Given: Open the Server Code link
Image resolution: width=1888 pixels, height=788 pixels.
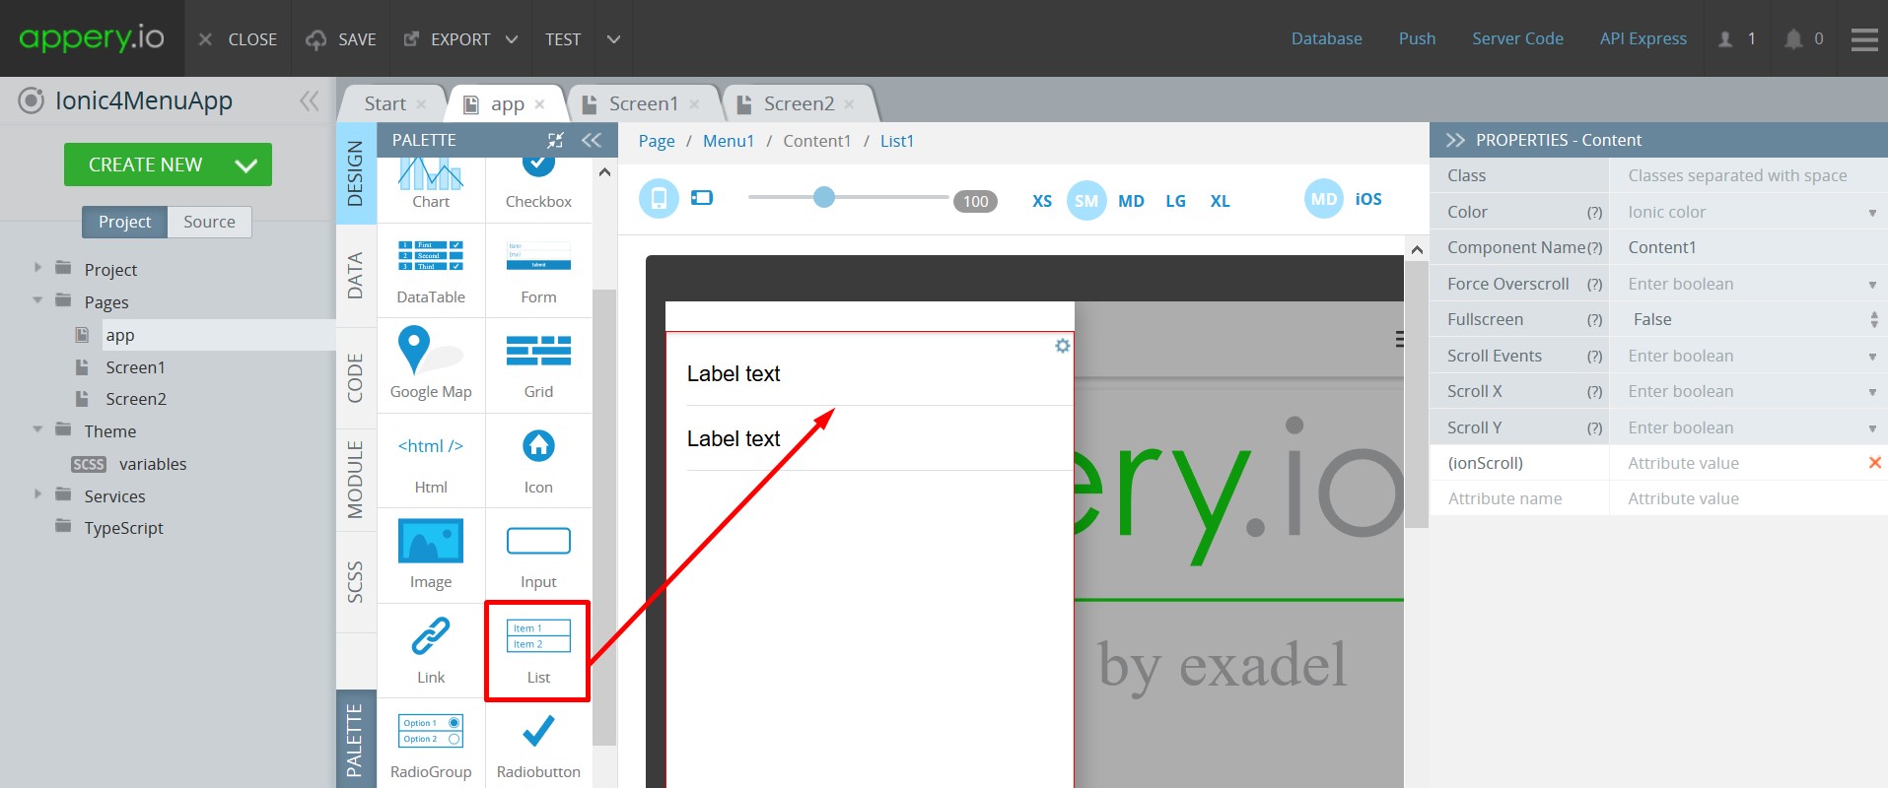Looking at the screenshot, I should 1517,39.
